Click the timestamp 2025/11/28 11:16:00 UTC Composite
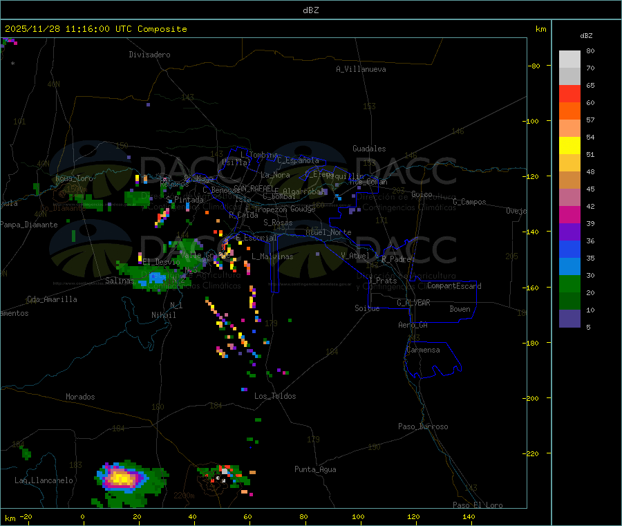The width and height of the screenshot is (622, 526). coord(95,29)
